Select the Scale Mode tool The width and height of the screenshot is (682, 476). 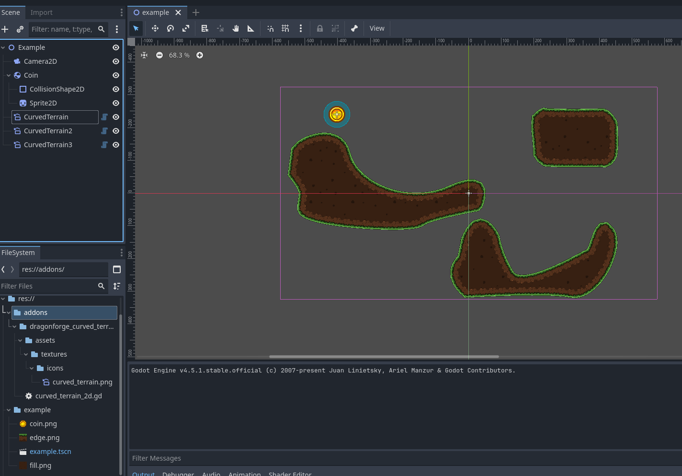tap(186, 29)
